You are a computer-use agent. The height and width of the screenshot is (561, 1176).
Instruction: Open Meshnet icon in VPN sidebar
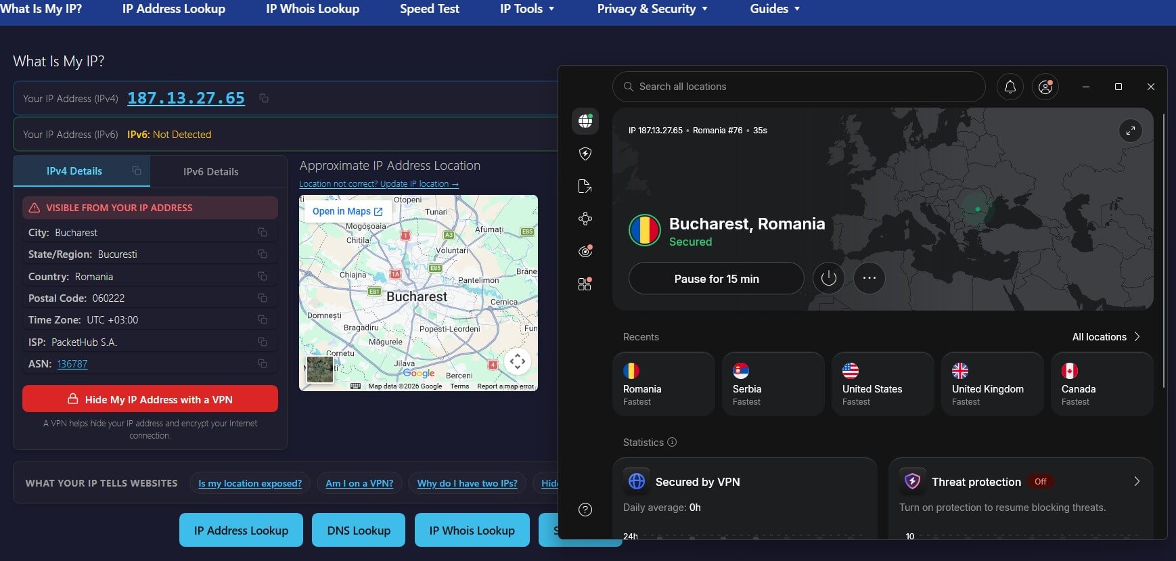(x=585, y=219)
